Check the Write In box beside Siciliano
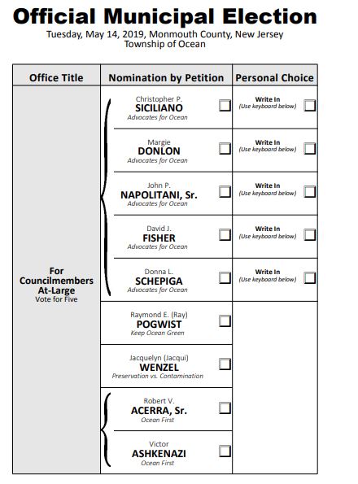 click(309, 105)
